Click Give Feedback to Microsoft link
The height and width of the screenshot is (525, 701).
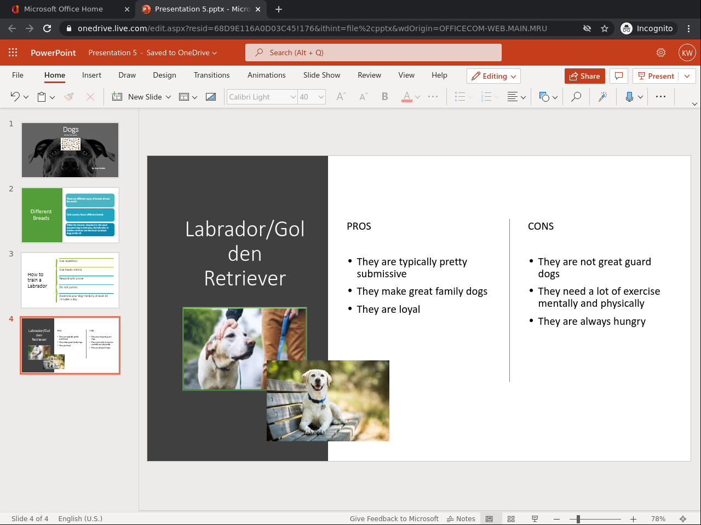point(394,518)
